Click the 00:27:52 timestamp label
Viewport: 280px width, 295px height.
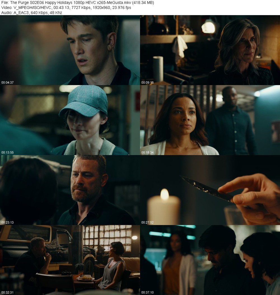148,223
